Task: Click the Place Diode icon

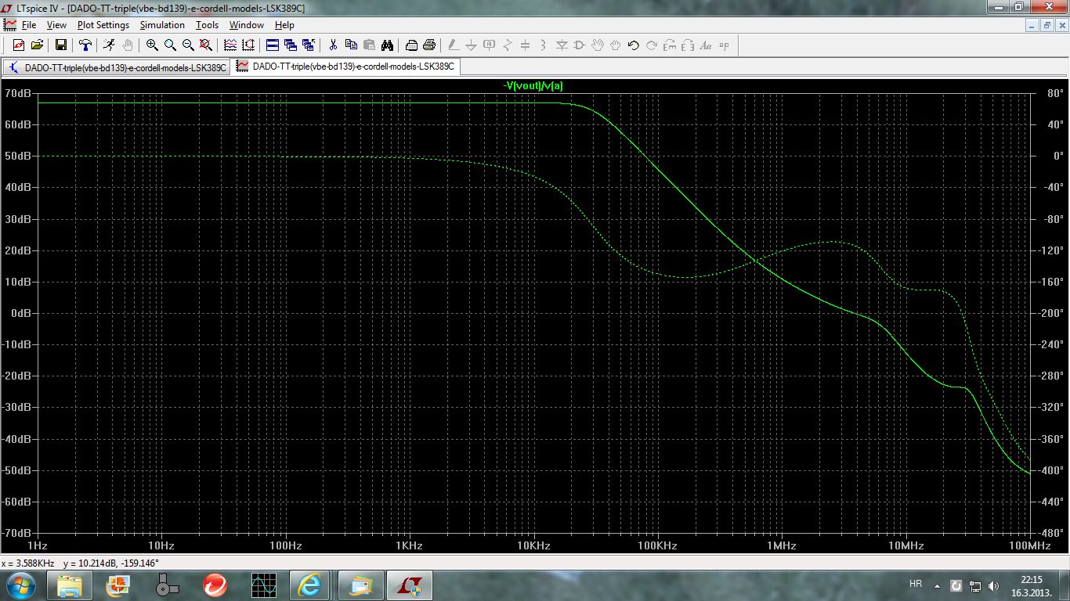Action: coord(562,45)
